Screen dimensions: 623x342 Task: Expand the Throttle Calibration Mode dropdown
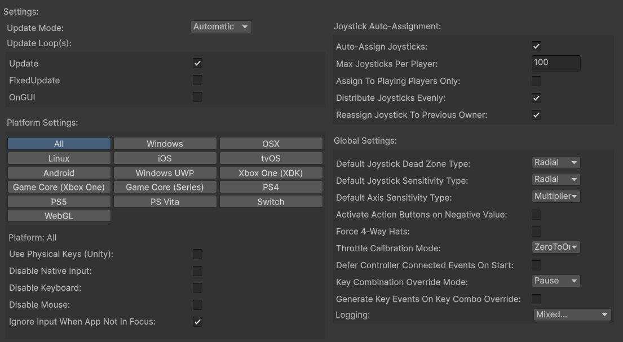556,247
